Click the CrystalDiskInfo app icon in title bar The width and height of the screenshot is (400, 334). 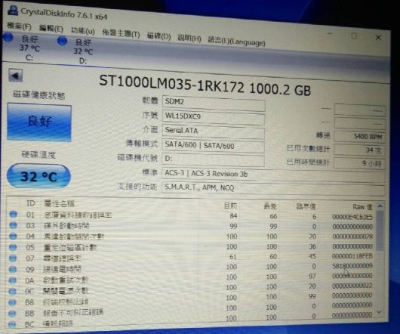coord(13,11)
